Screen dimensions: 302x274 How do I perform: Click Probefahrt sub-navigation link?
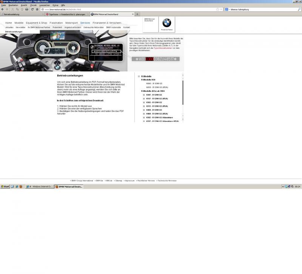tap(57, 27)
